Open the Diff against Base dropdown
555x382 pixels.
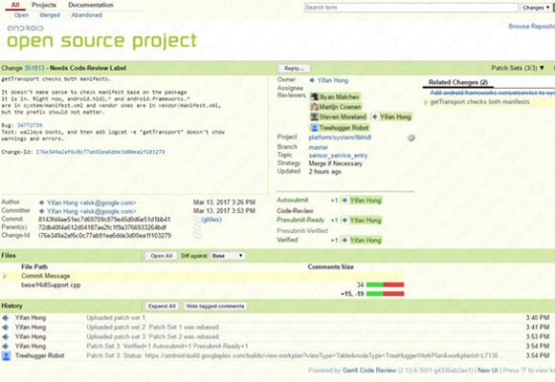click(x=227, y=256)
